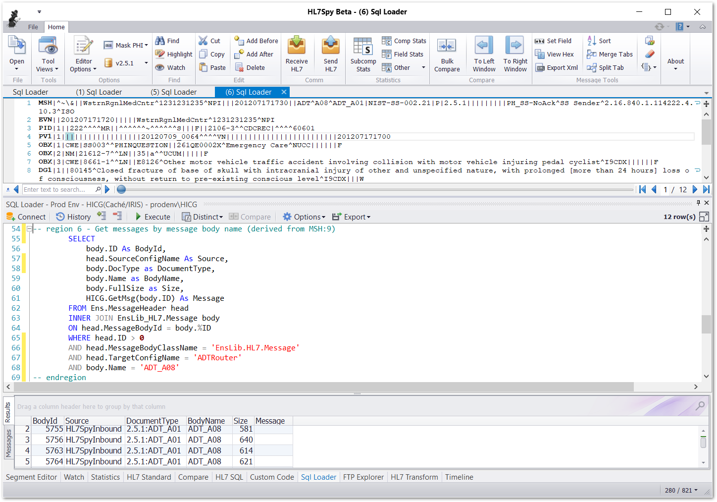
Task: Select the Highlight tool
Action: (174, 54)
